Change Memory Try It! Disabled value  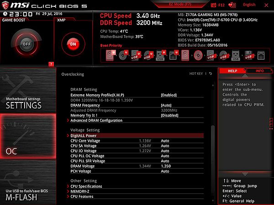pyautogui.click(x=169, y=115)
